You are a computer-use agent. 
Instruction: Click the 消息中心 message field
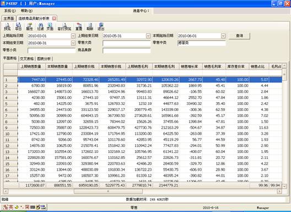[x=221, y=11]
